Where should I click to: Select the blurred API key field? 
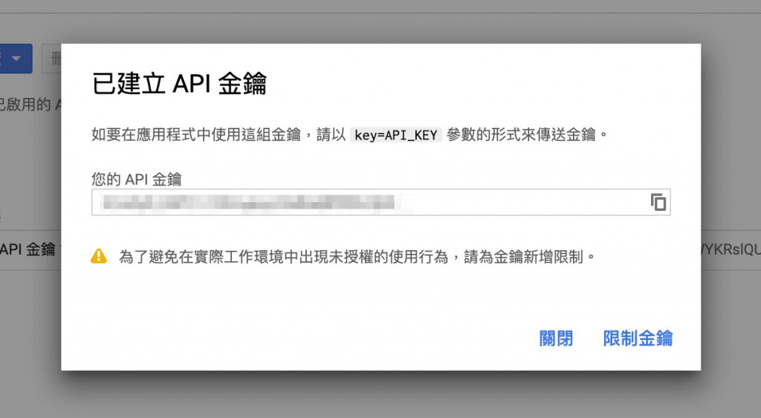pos(380,202)
